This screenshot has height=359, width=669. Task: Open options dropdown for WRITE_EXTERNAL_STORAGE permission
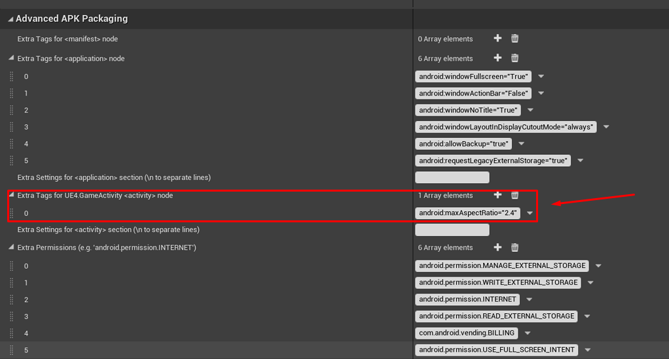point(590,282)
